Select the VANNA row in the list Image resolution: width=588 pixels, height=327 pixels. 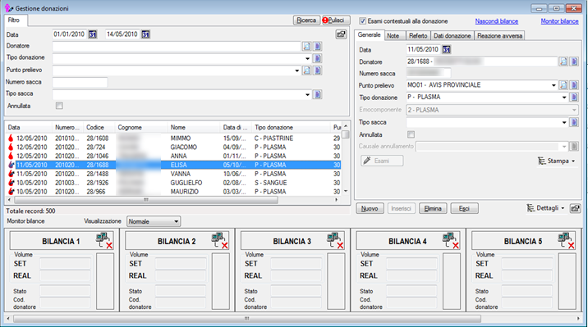pos(174,174)
